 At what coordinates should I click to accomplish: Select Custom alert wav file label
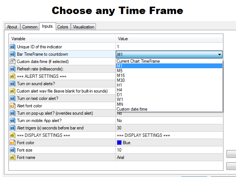tap(62, 91)
